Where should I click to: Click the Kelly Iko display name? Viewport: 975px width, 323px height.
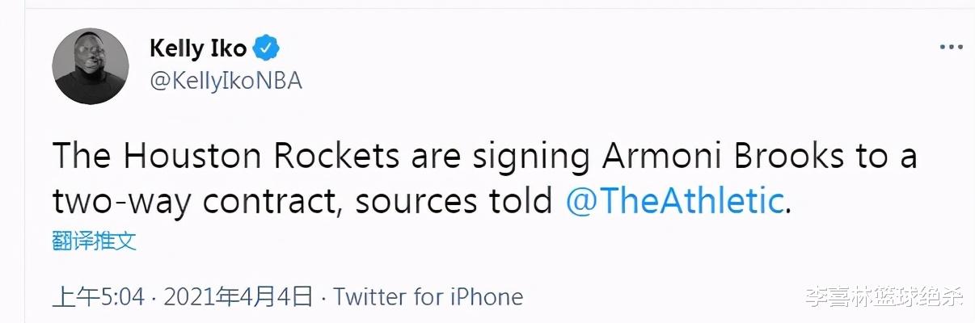click(x=198, y=48)
